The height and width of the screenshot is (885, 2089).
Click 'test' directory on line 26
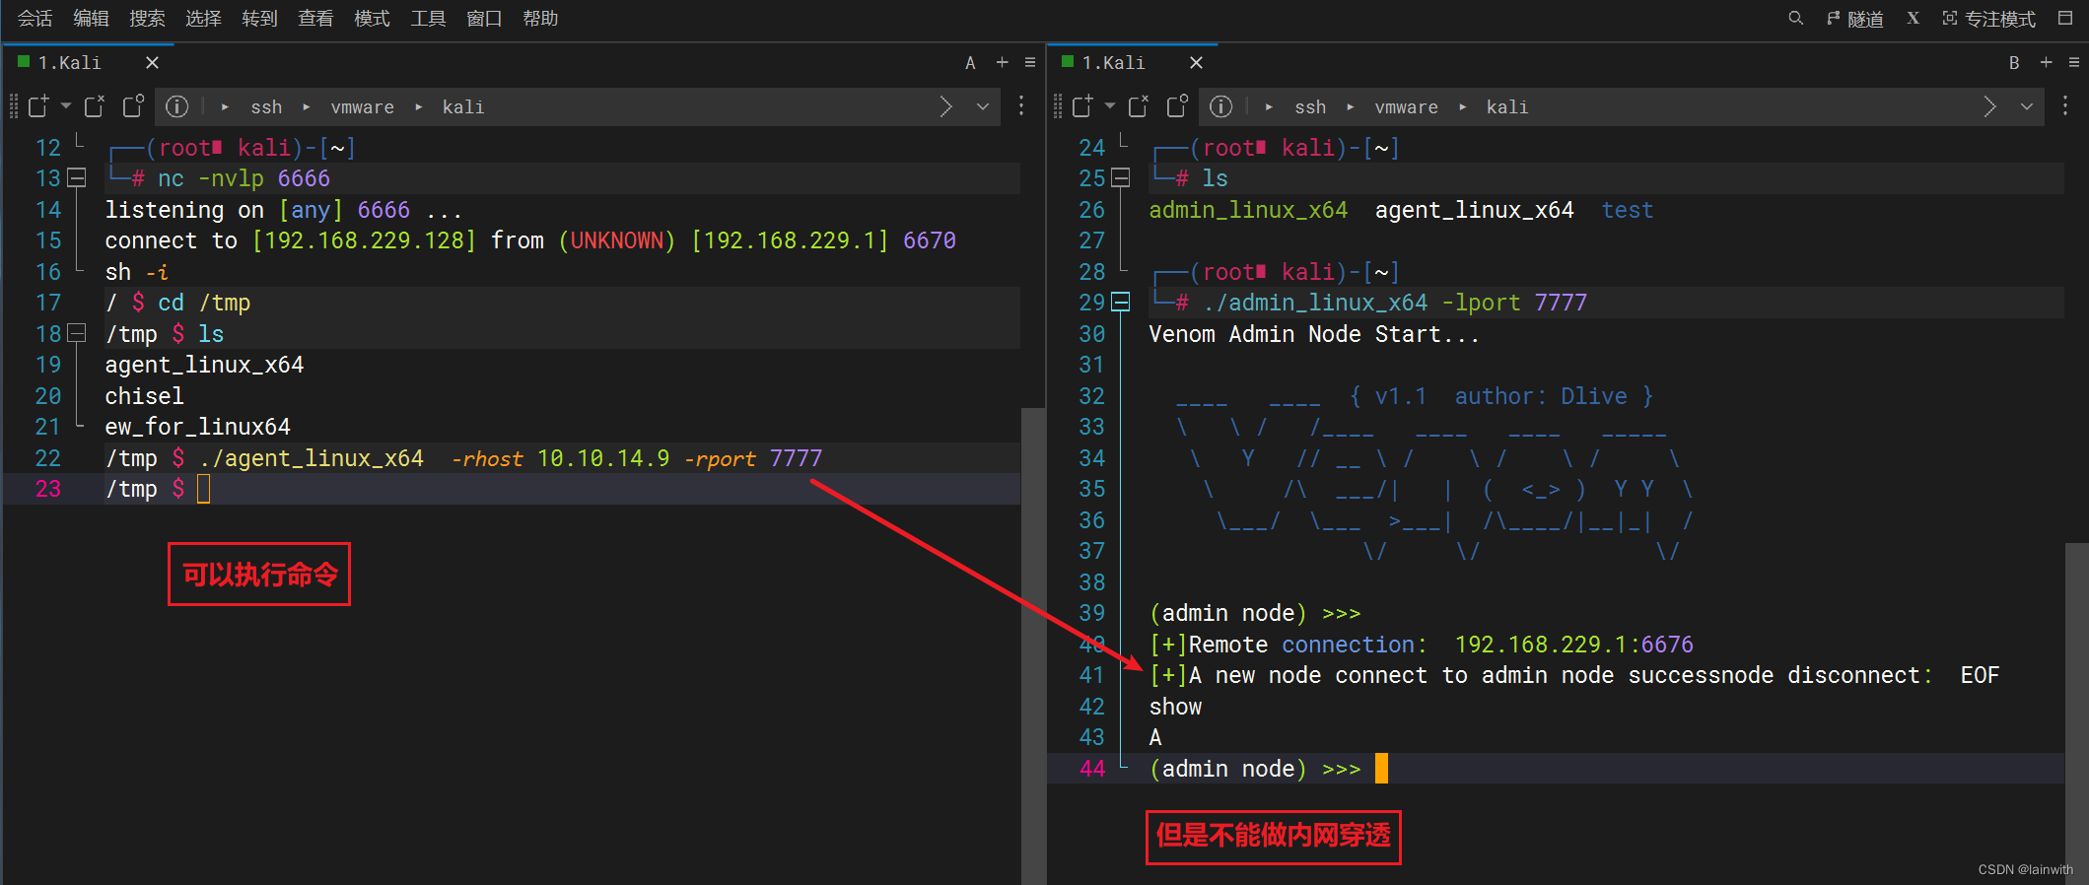pos(1627,210)
